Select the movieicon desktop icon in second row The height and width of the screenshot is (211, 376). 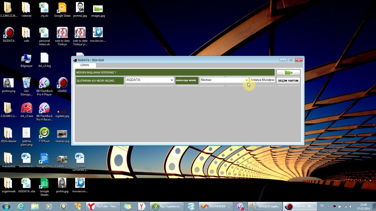(98, 35)
